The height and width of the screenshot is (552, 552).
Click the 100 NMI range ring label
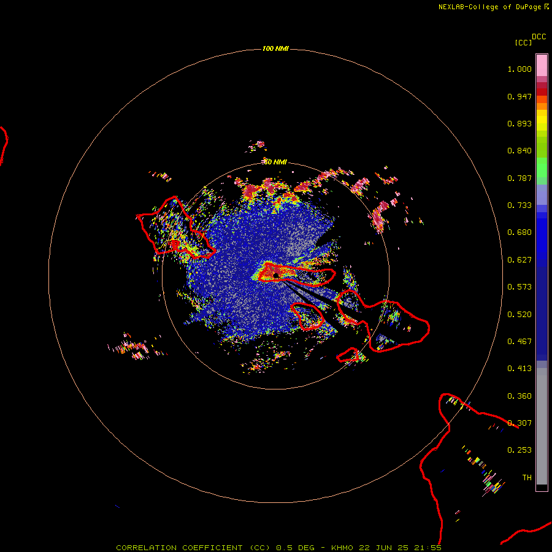click(275, 48)
